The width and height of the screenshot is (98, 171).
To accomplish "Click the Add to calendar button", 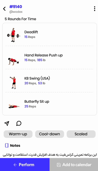I will (x=74, y=164).
